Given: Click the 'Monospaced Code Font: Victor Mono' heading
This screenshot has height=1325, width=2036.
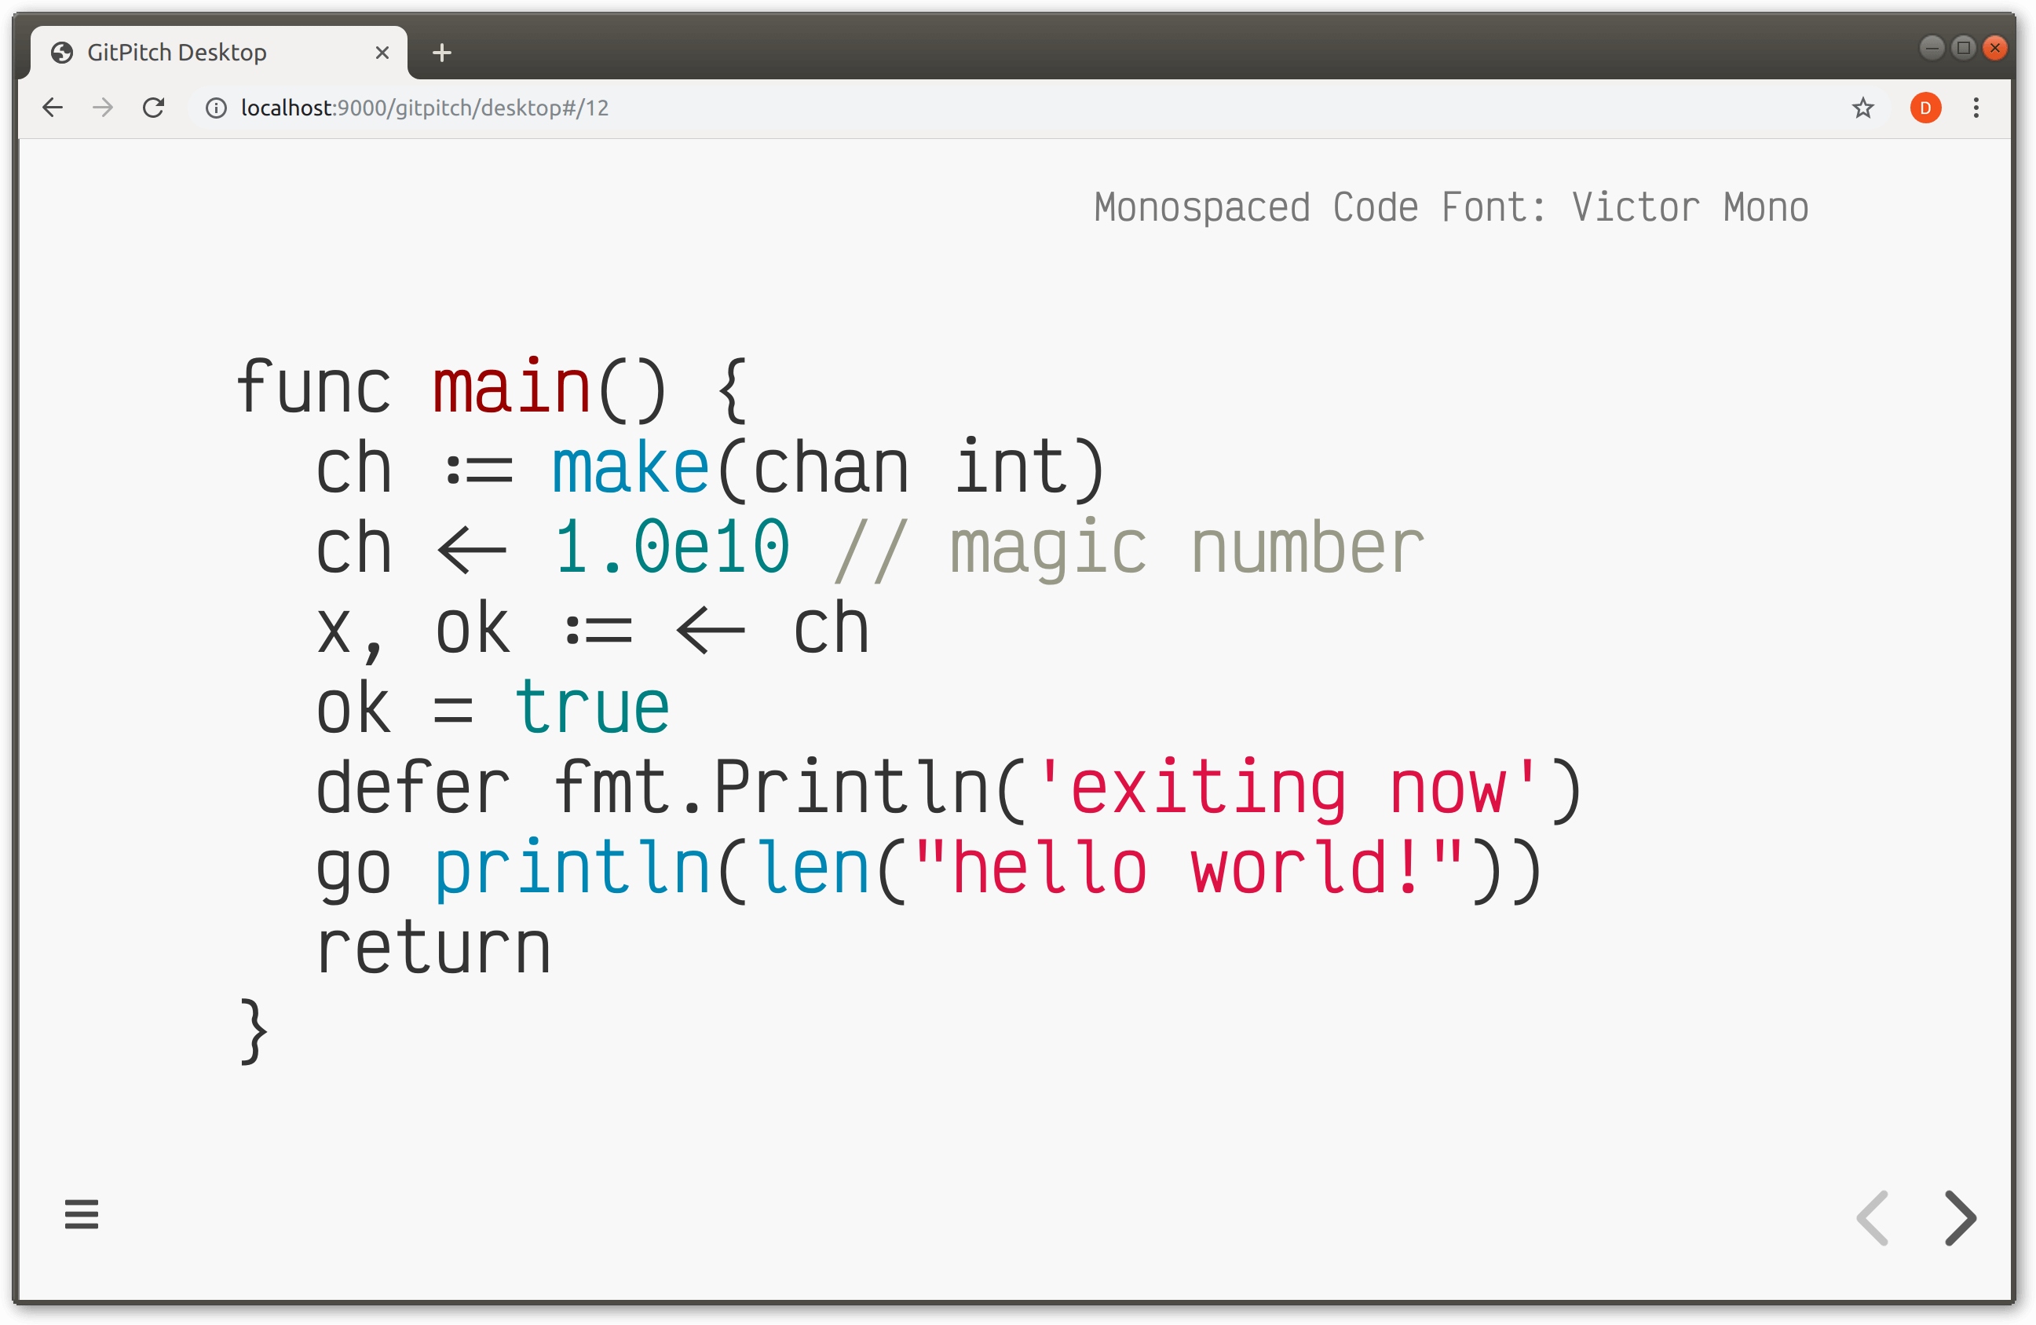Looking at the screenshot, I should point(1451,208).
